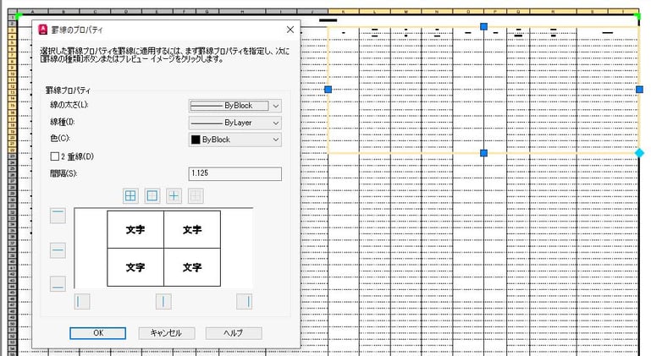Click the AutoCAD icon in dialog title
Image resolution: width=651 pixels, height=356 pixels.
pos(43,30)
